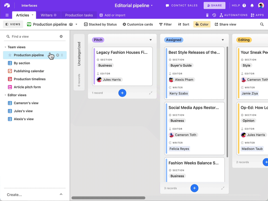Toggle fullscreen expand on the Pitch card stack
The width and height of the screenshot is (268, 201).
151,93
